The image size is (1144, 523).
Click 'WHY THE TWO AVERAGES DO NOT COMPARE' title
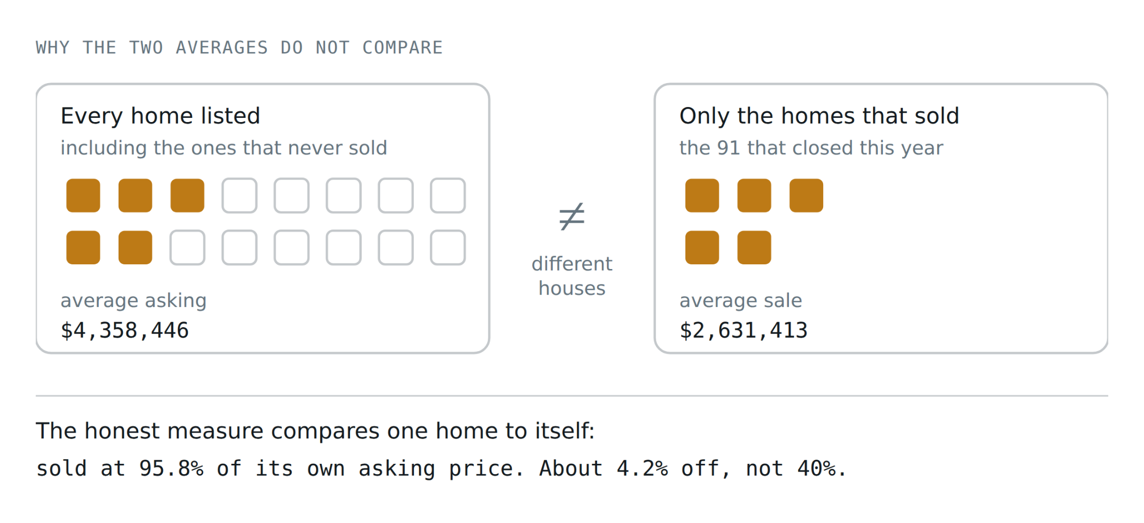239,48
